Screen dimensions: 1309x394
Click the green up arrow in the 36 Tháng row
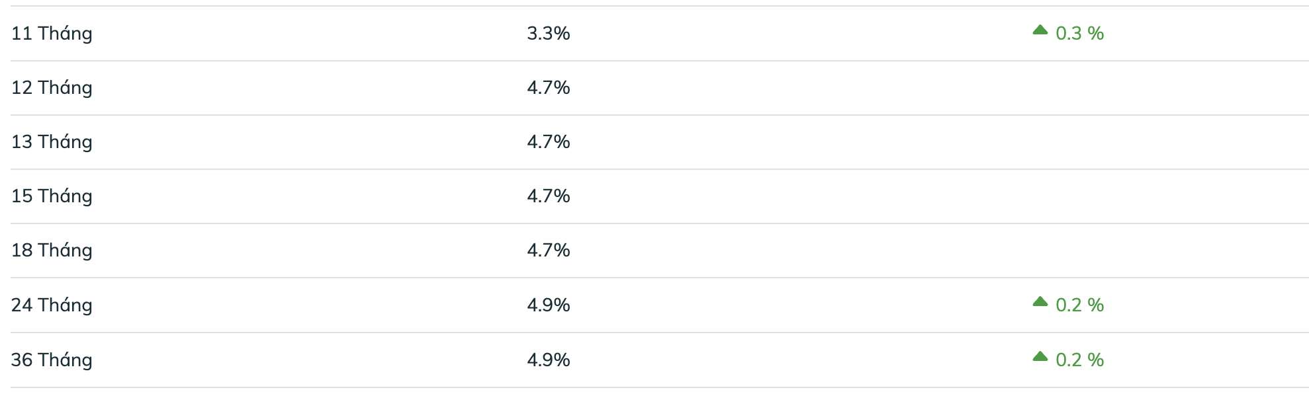coord(1040,356)
